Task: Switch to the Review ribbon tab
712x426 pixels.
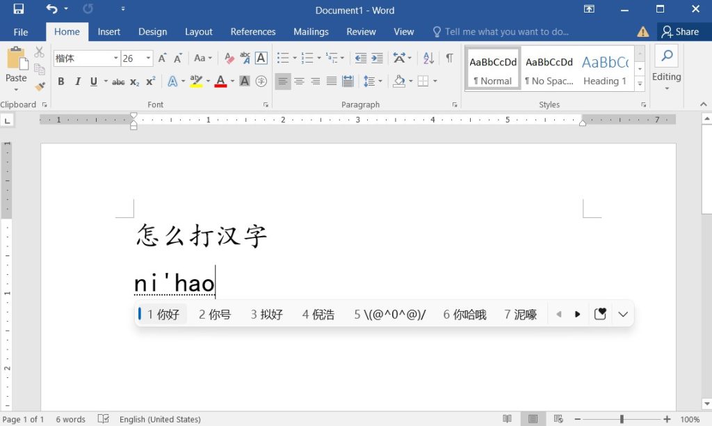Action: [x=361, y=31]
